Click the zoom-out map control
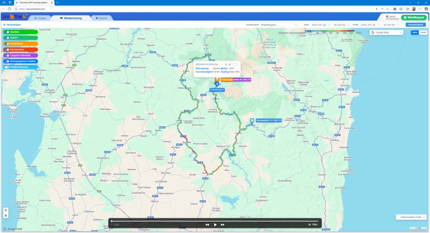 click(6, 215)
